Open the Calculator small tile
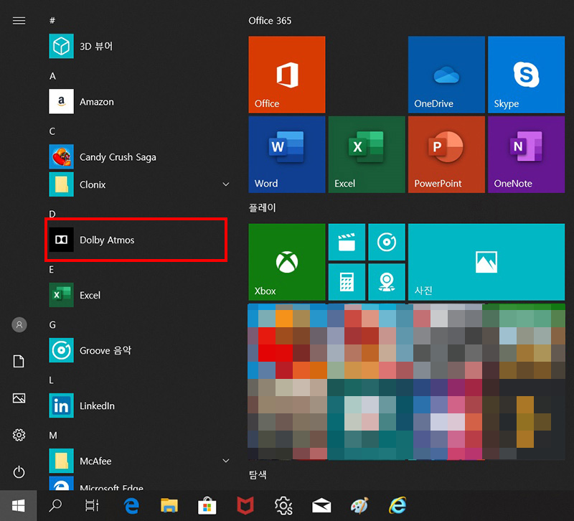Image resolution: width=574 pixels, height=521 pixels. click(347, 281)
